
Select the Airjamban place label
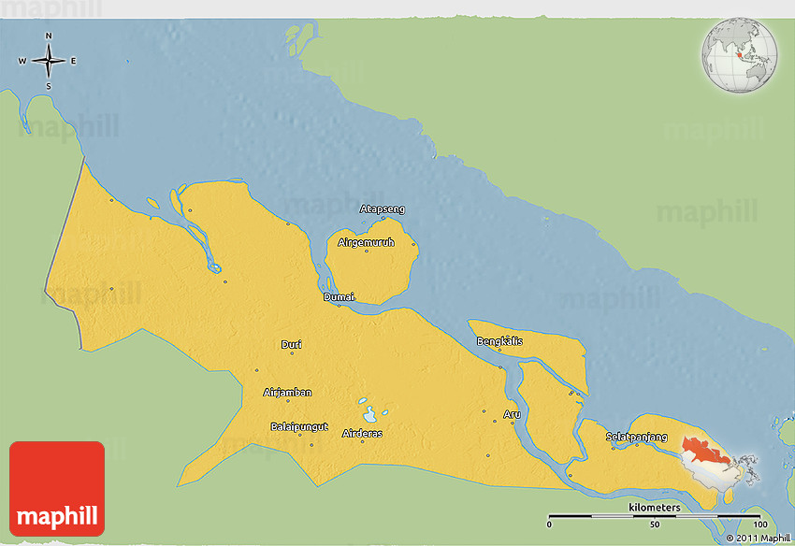pyautogui.click(x=288, y=393)
